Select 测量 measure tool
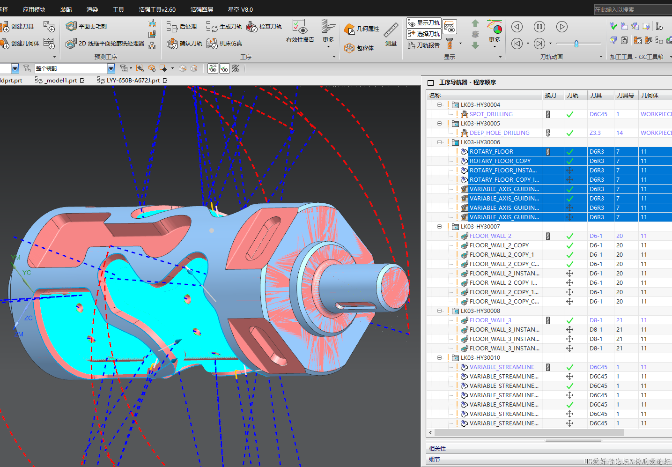672x467 pixels. 391,34
